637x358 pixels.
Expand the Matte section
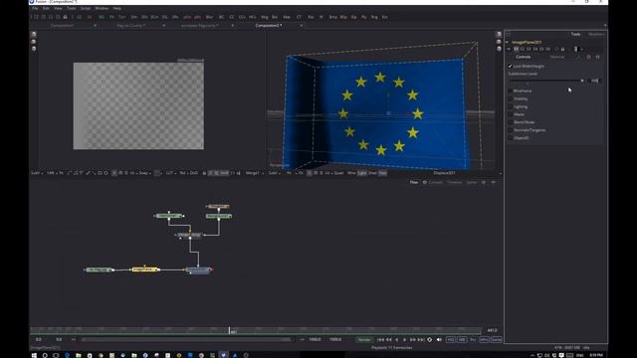[x=519, y=114]
